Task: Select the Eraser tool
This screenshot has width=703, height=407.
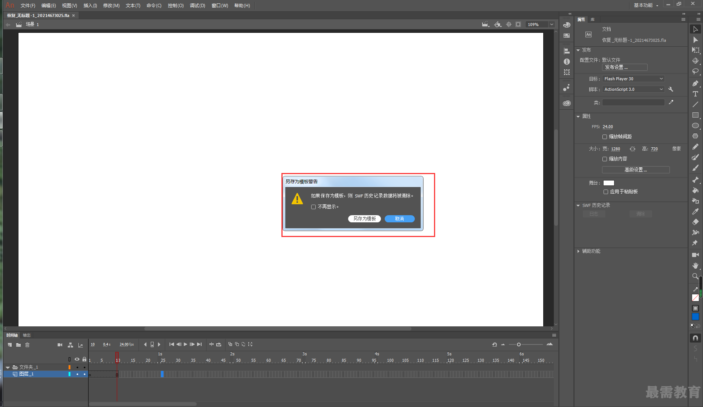Action: (x=695, y=222)
